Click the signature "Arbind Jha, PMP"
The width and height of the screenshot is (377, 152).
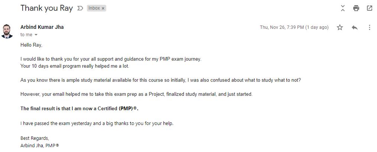coord(40,146)
